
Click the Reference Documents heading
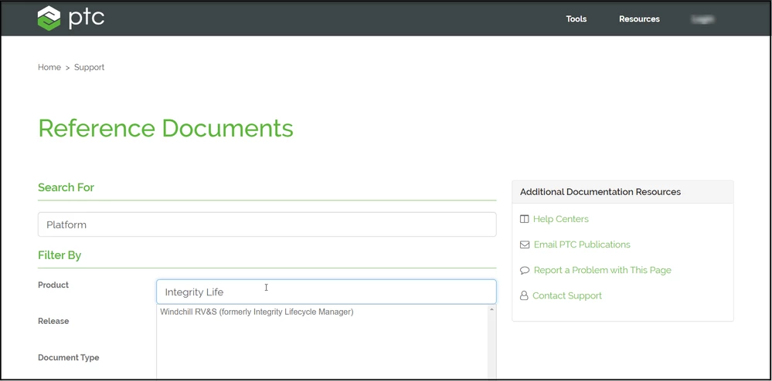point(165,128)
